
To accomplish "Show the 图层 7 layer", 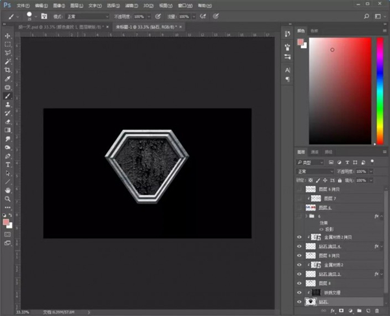I will tap(300, 198).
